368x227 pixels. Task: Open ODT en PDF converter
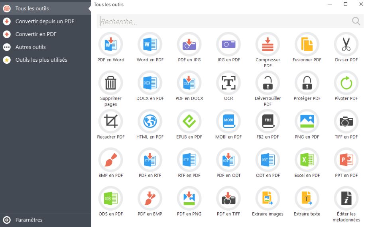pyautogui.click(x=268, y=160)
